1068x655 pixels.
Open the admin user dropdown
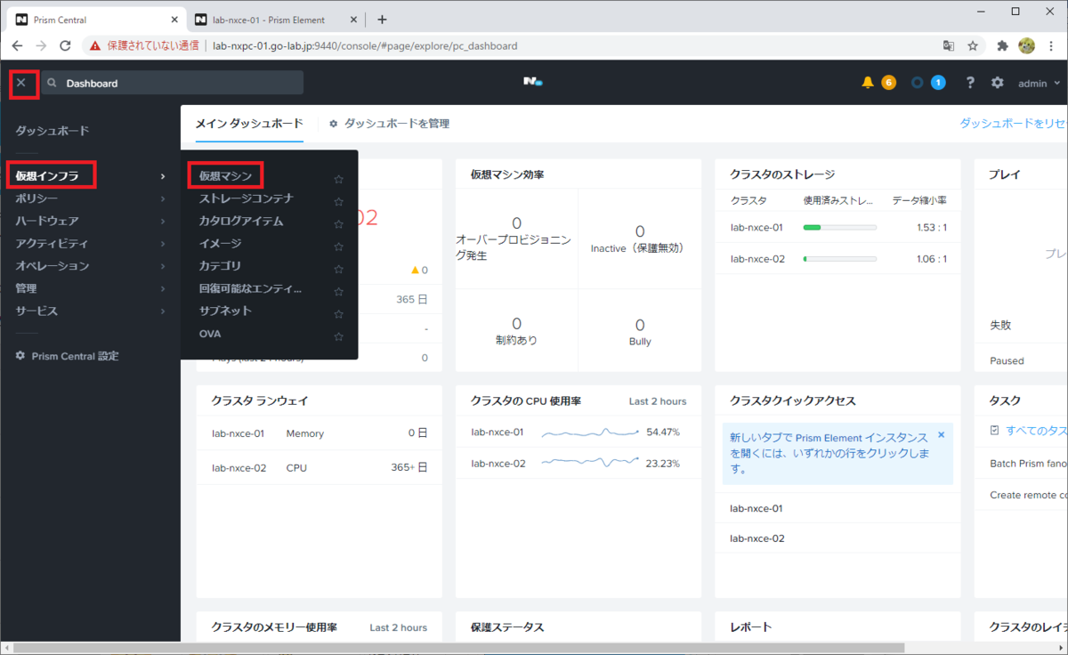[x=1040, y=83]
